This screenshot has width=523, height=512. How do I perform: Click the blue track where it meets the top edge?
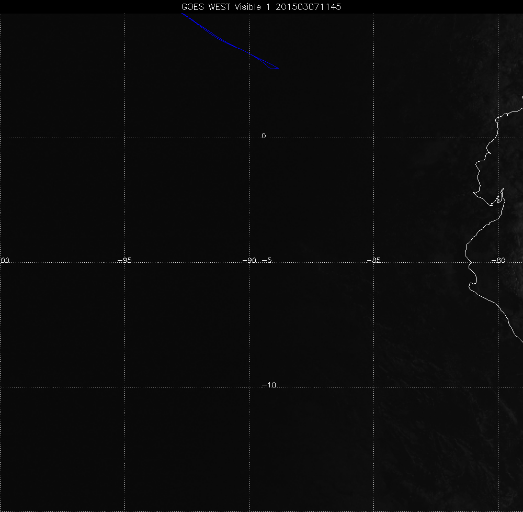click(x=182, y=14)
